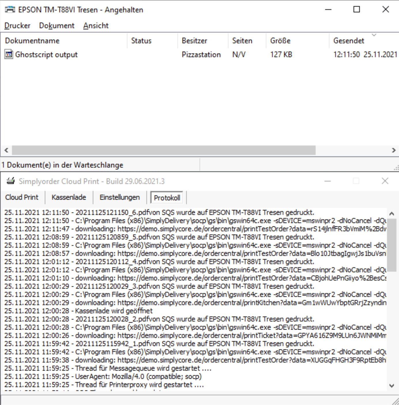Sort queue by the Seiten column header
399x405 pixels.
[247, 41]
